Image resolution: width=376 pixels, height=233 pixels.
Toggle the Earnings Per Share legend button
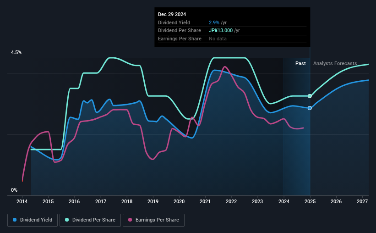[x=154, y=220]
